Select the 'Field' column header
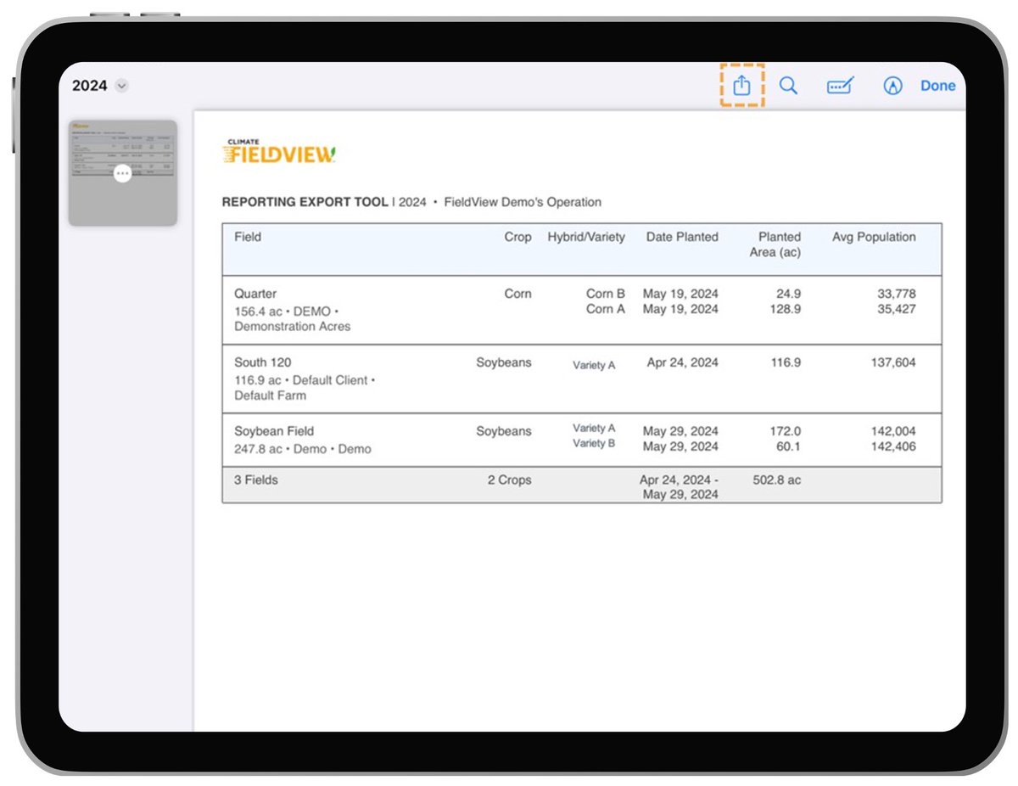This screenshot has height=786, width=1018. click(x=248, y=237)
